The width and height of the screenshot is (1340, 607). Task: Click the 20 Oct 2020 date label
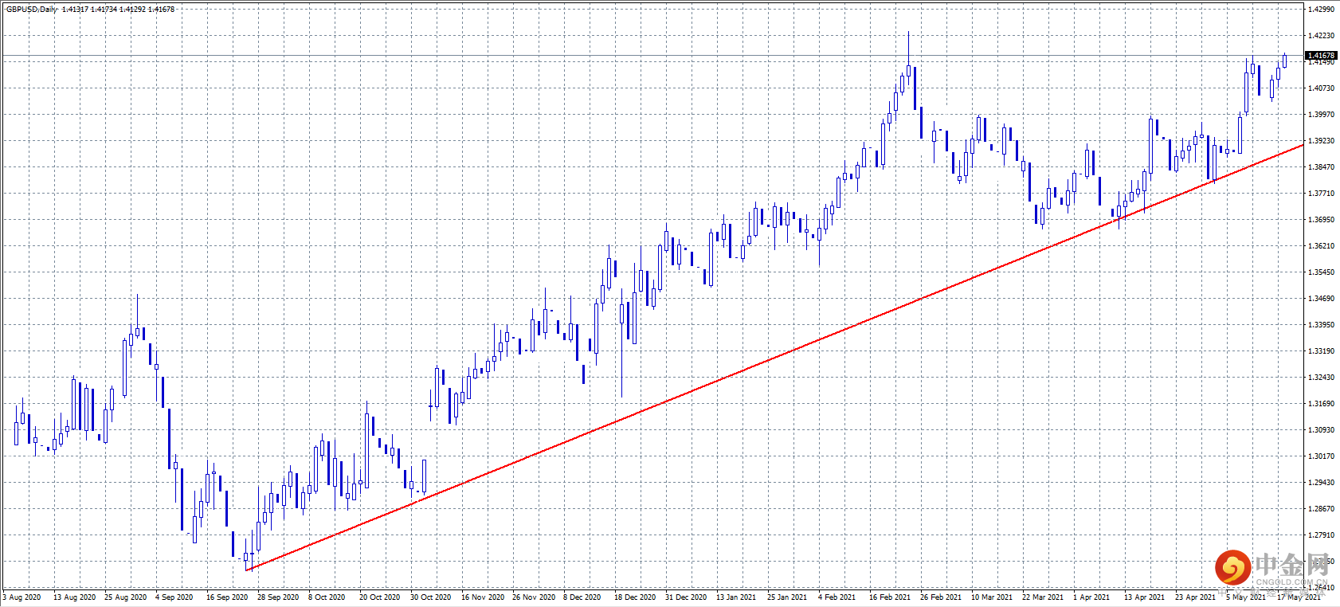[x=380, y=597]
